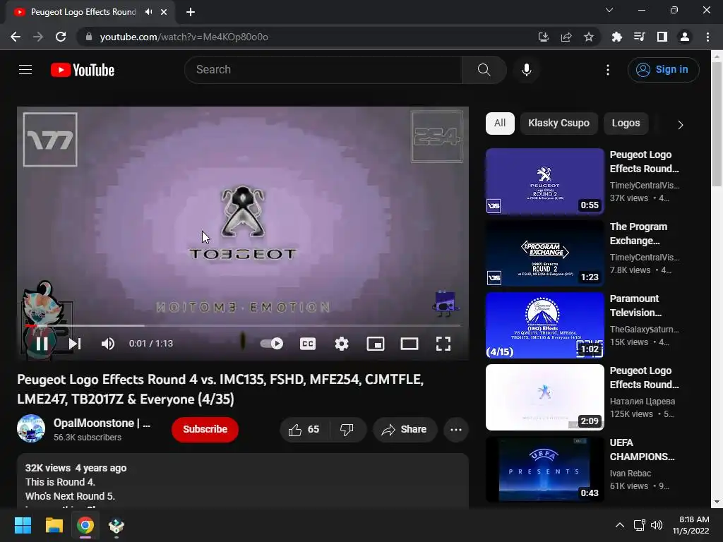Open YouTube settings three-dot menu
The image size is (723, 542).
click(x=608, y=70)
